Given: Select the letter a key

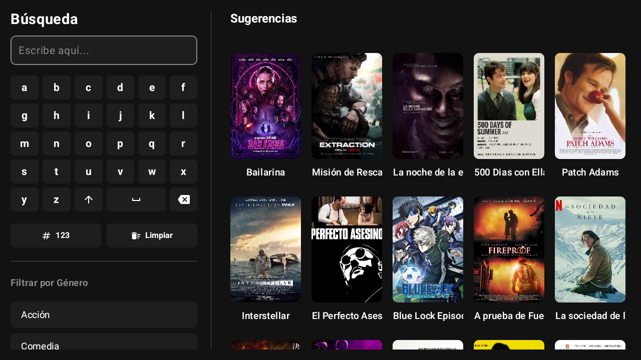Looking at the screenshot, I should click(25, 87).
